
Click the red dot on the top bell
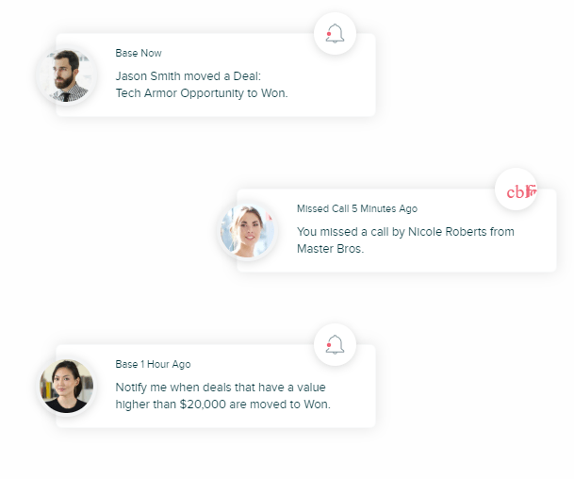click(x=329, y=34)
